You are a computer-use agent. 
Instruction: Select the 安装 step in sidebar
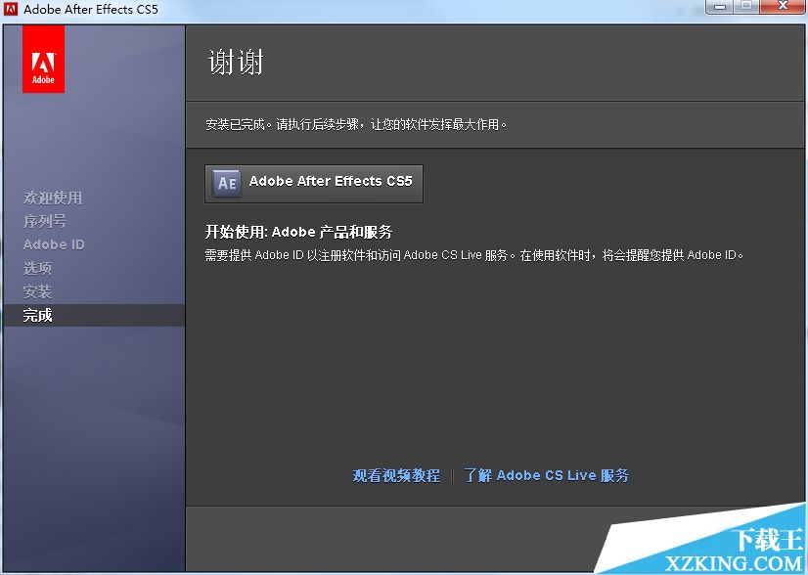(x=37, y=291)
